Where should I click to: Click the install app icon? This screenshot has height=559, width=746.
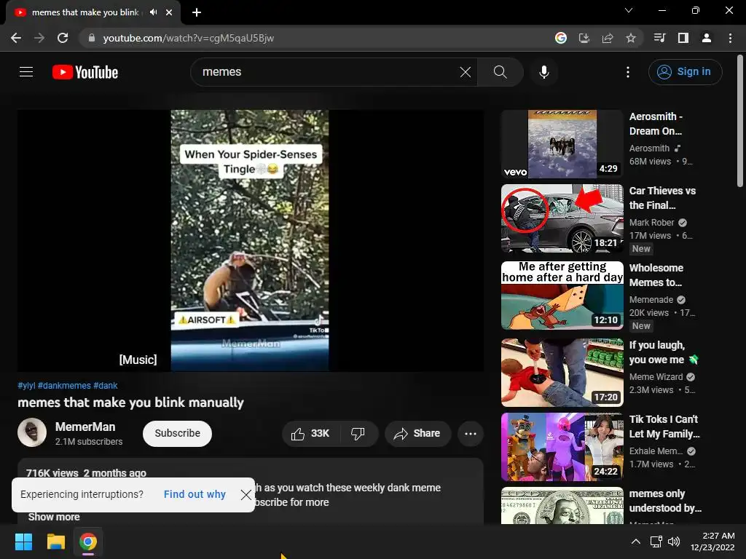tap(584, 38)
